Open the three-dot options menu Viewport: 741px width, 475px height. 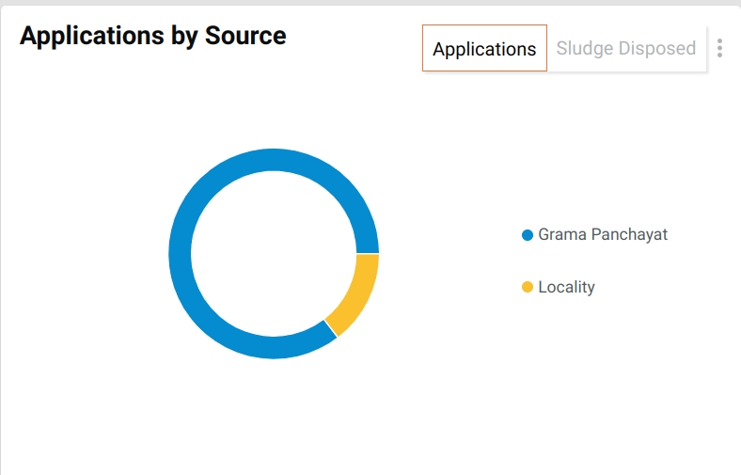click(719, 48)
